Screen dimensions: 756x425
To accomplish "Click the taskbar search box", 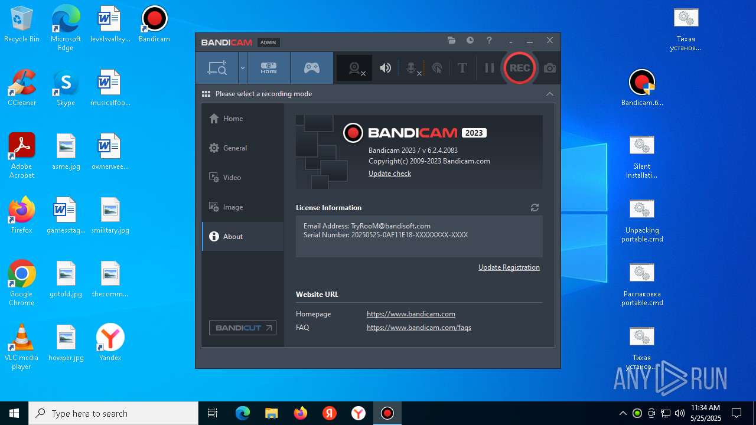I will (113, 413).
